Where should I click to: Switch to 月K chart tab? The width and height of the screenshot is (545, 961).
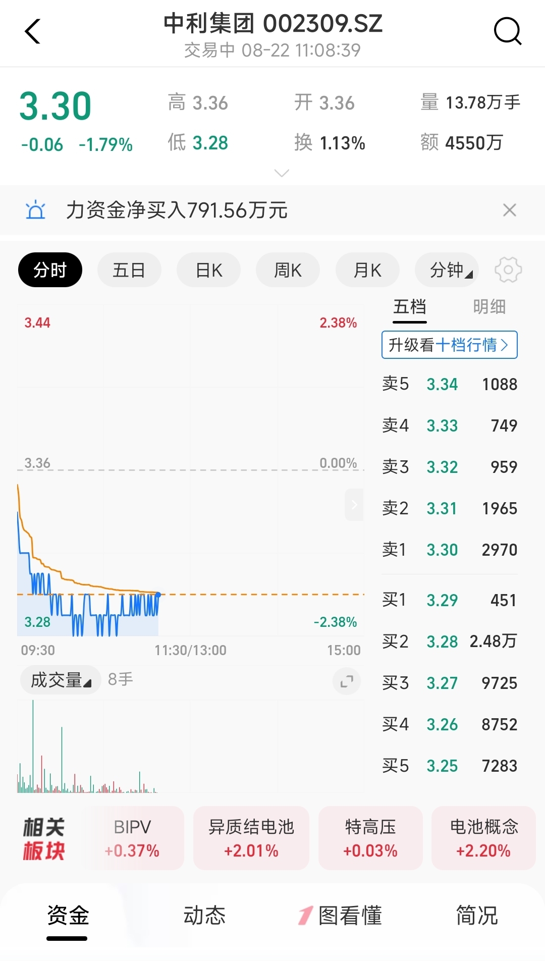click(x=367, y=270)
